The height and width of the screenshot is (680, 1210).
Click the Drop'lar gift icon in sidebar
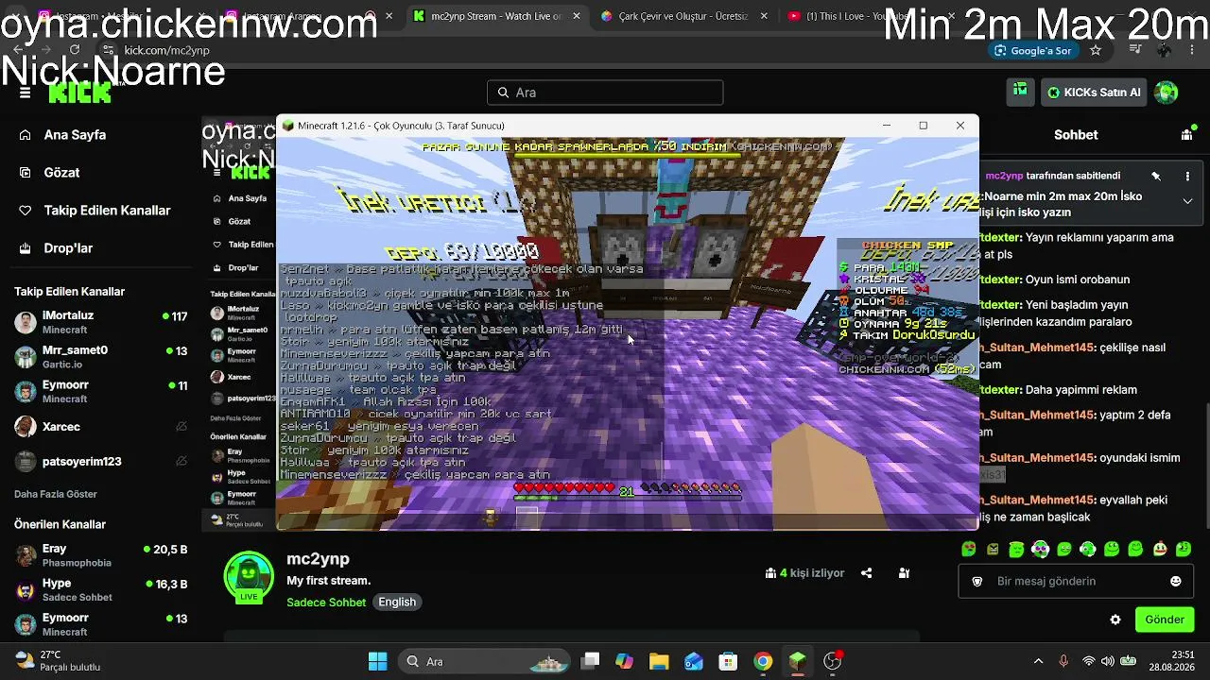pos(26,248)
